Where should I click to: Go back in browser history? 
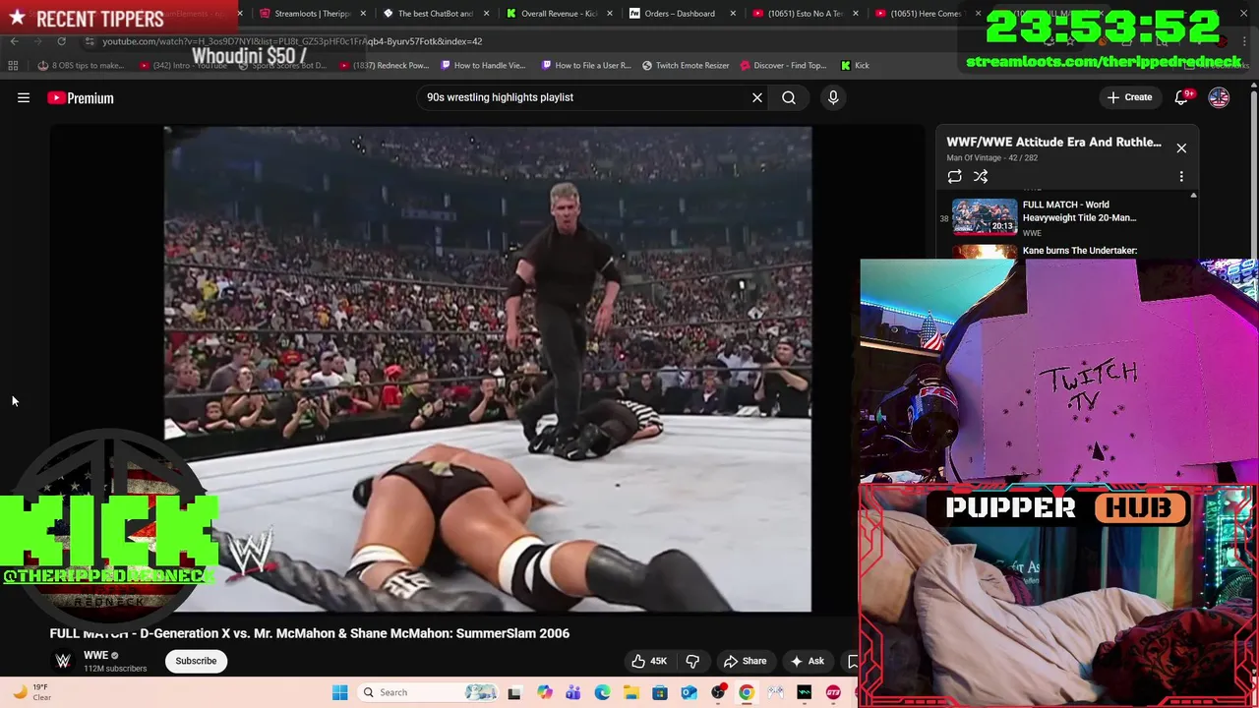(x=14, y=41)
